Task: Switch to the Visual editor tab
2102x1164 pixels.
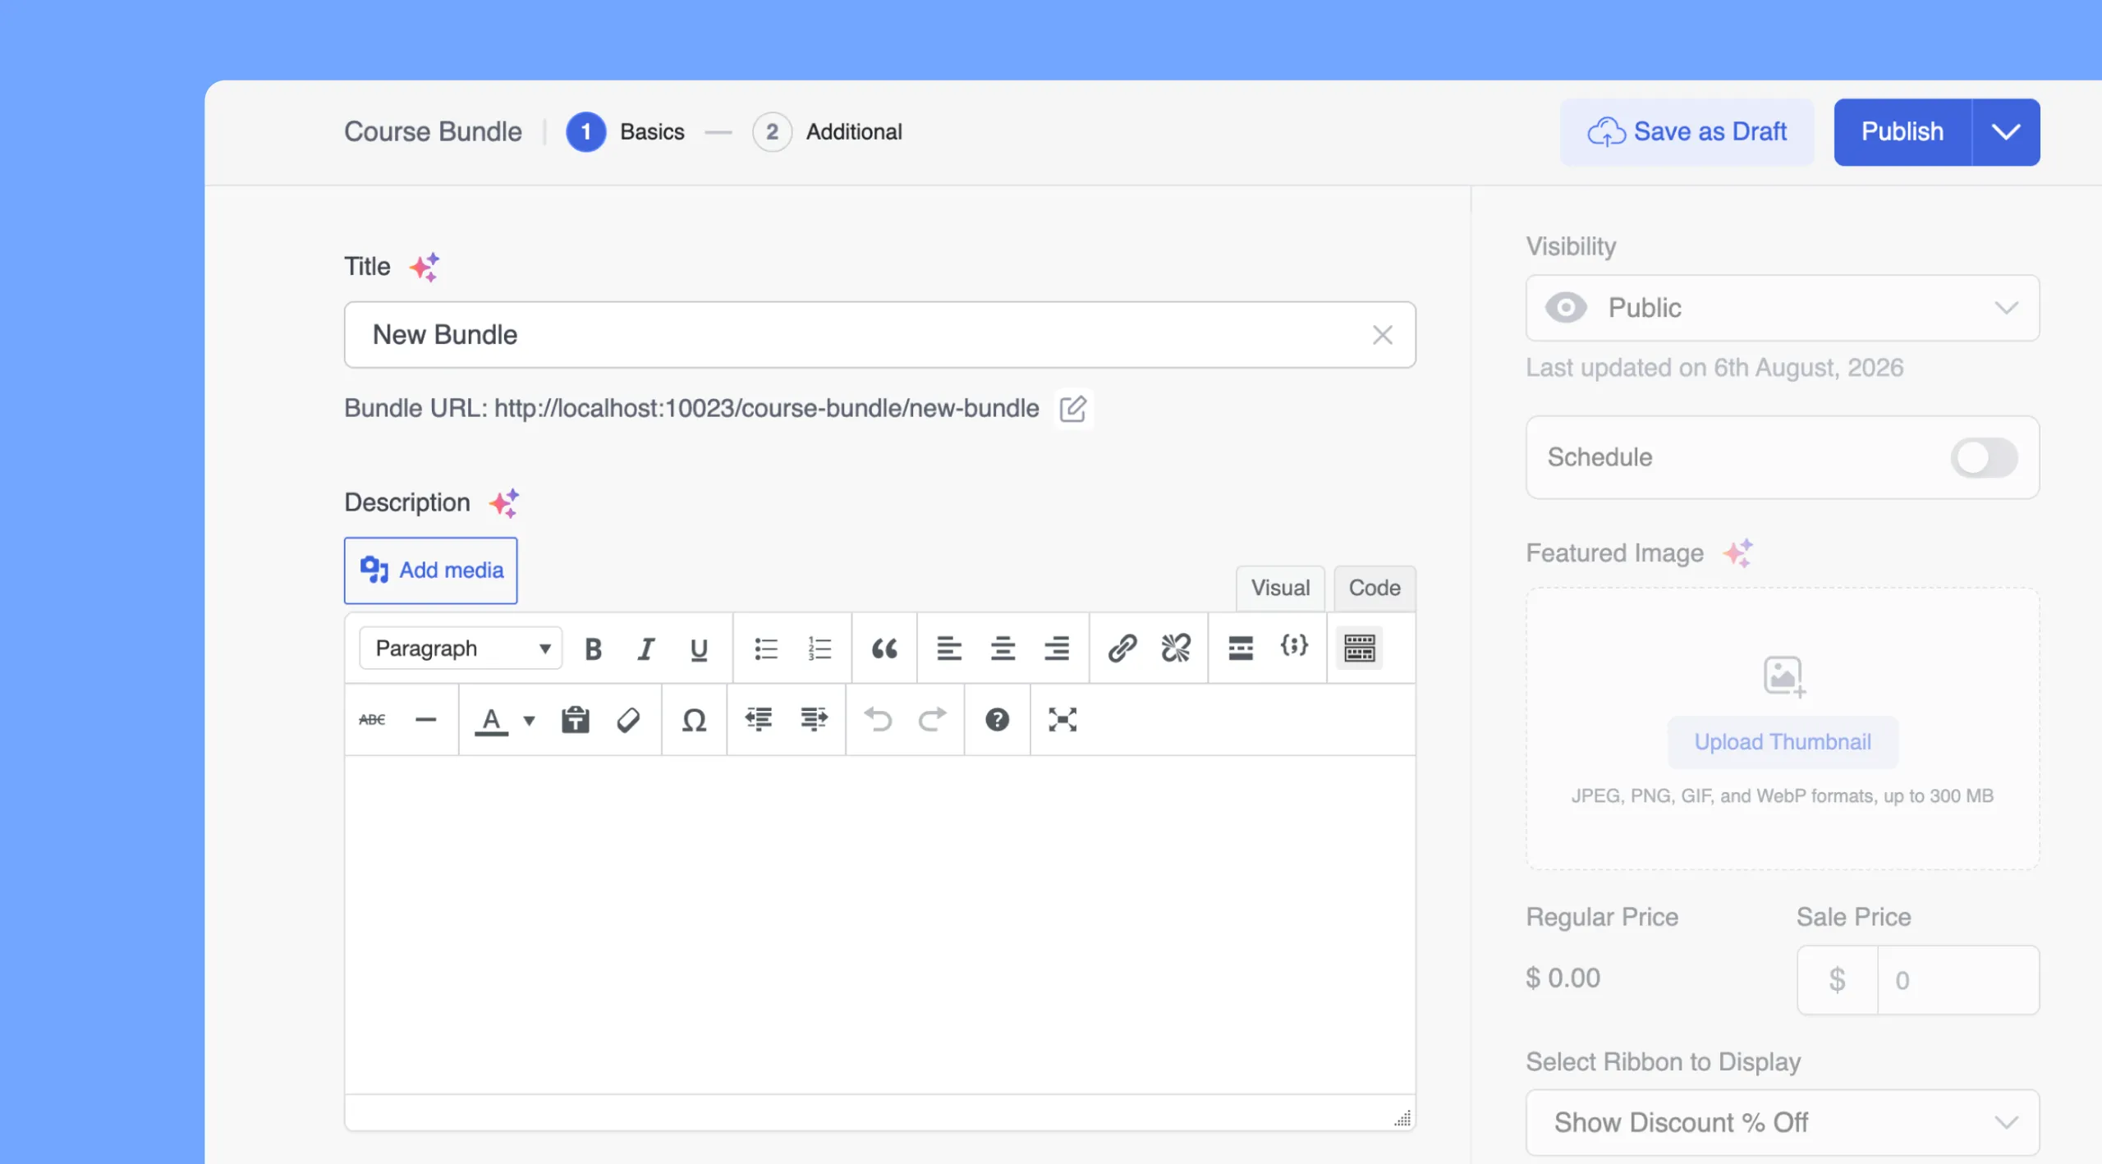Action: pos(1280,588)
